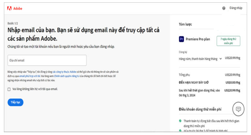Click the 7 ngày dùng thử miễn phí badge
Image resolution: width=251 pixels, height=135 pixels.
coord(228,41)
